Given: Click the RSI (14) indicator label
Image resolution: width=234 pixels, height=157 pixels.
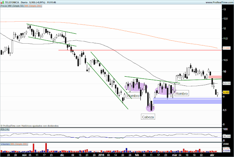Looking at the screenshot, I should 5,129.
